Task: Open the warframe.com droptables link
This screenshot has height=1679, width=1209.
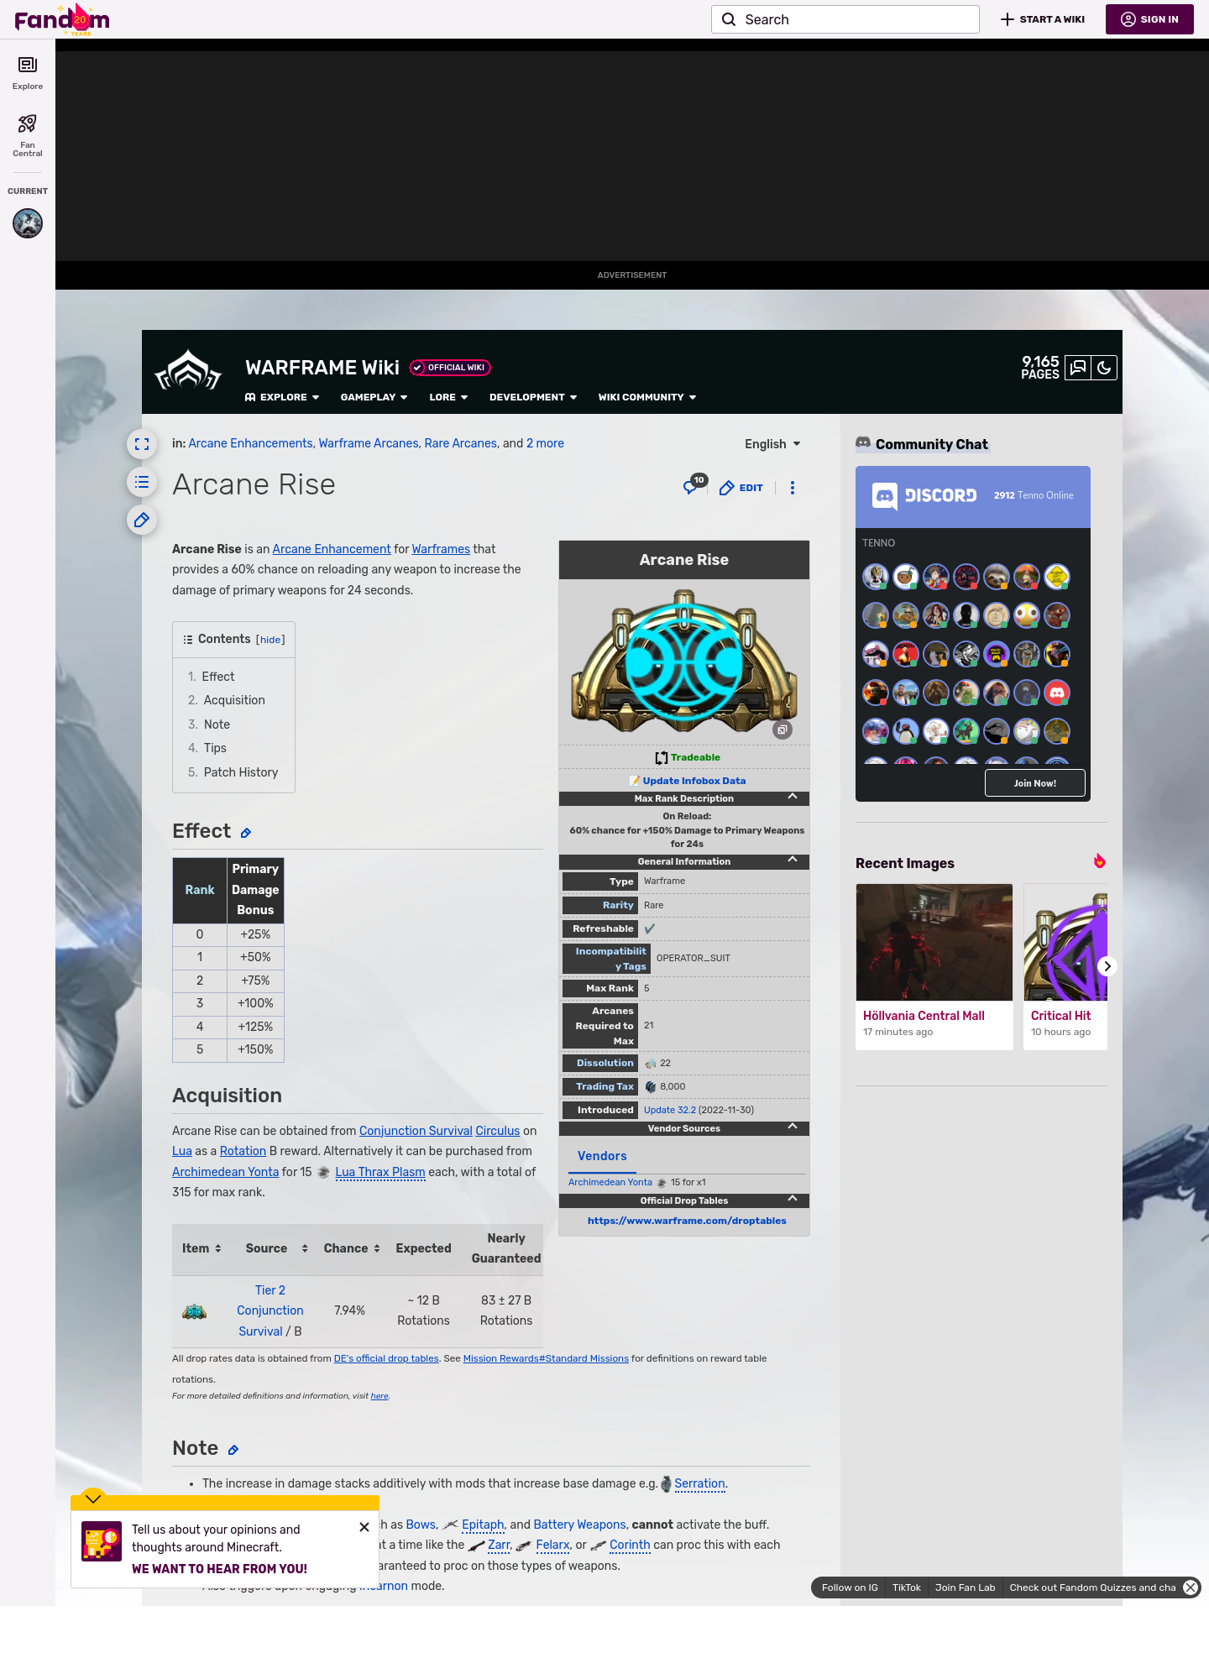Action: click(x=687, y=1221)
